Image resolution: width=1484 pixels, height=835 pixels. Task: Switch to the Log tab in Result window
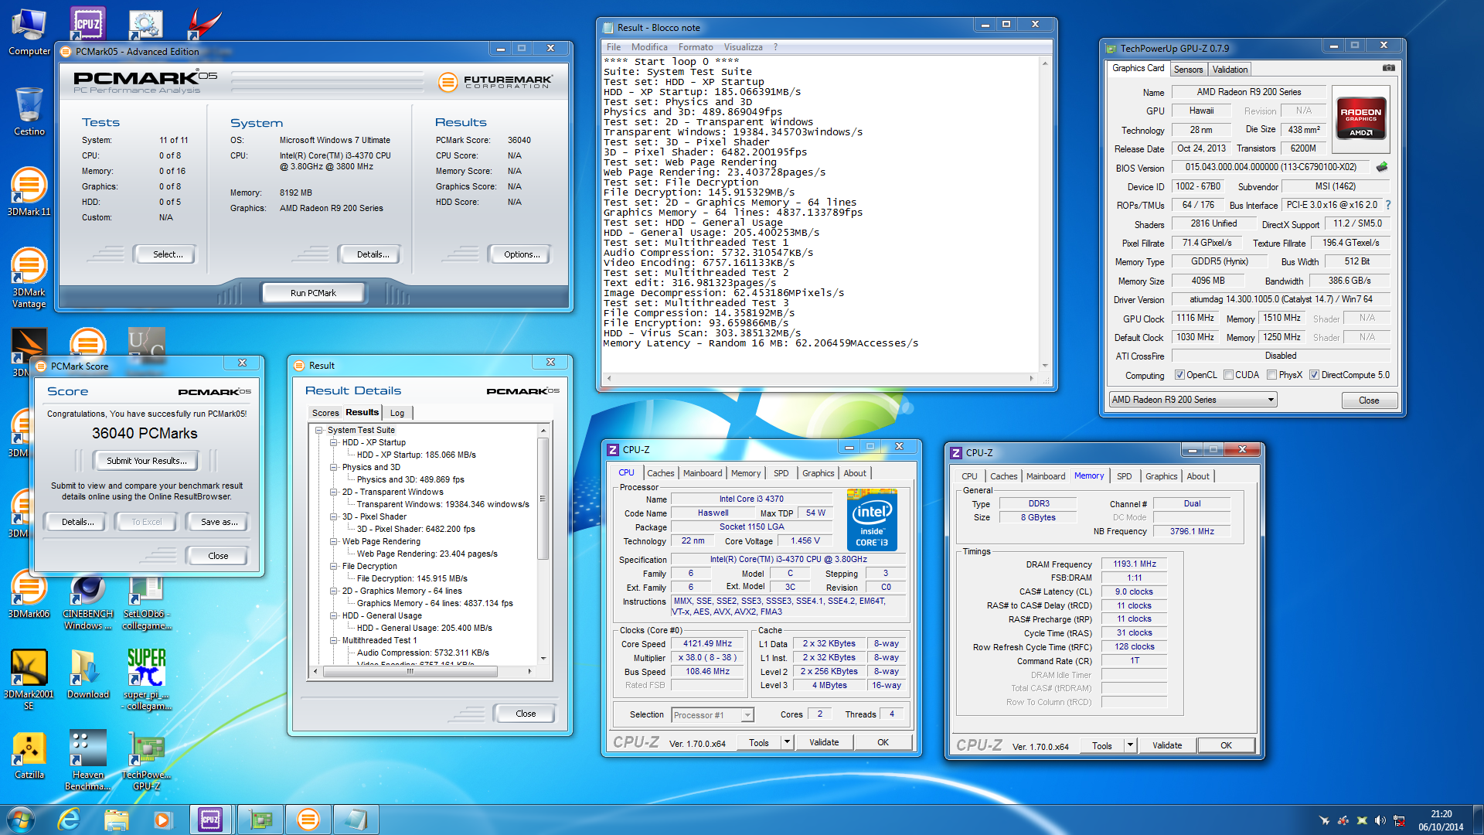point(397,413)
